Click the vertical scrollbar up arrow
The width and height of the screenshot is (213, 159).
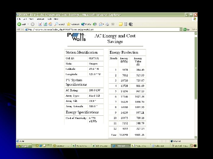[196, 33]
